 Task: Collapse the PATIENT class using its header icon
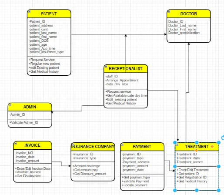tap(29, 12)
